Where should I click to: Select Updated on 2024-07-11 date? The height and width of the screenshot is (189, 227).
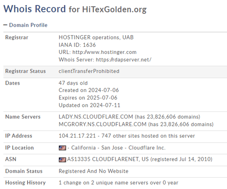point(89,105)
